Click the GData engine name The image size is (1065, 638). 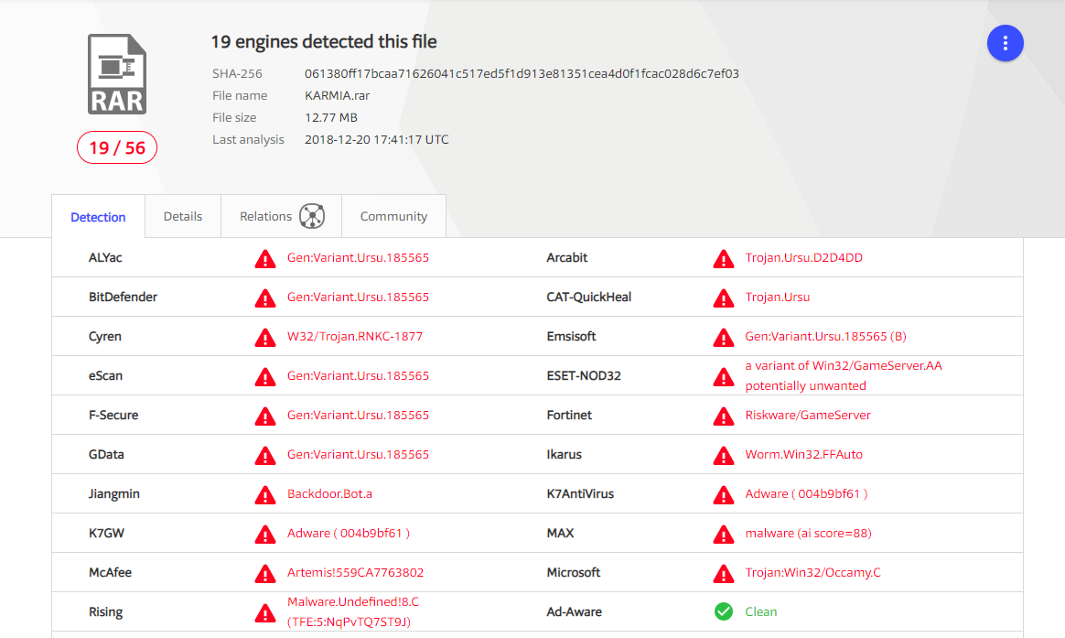point(106,455)
